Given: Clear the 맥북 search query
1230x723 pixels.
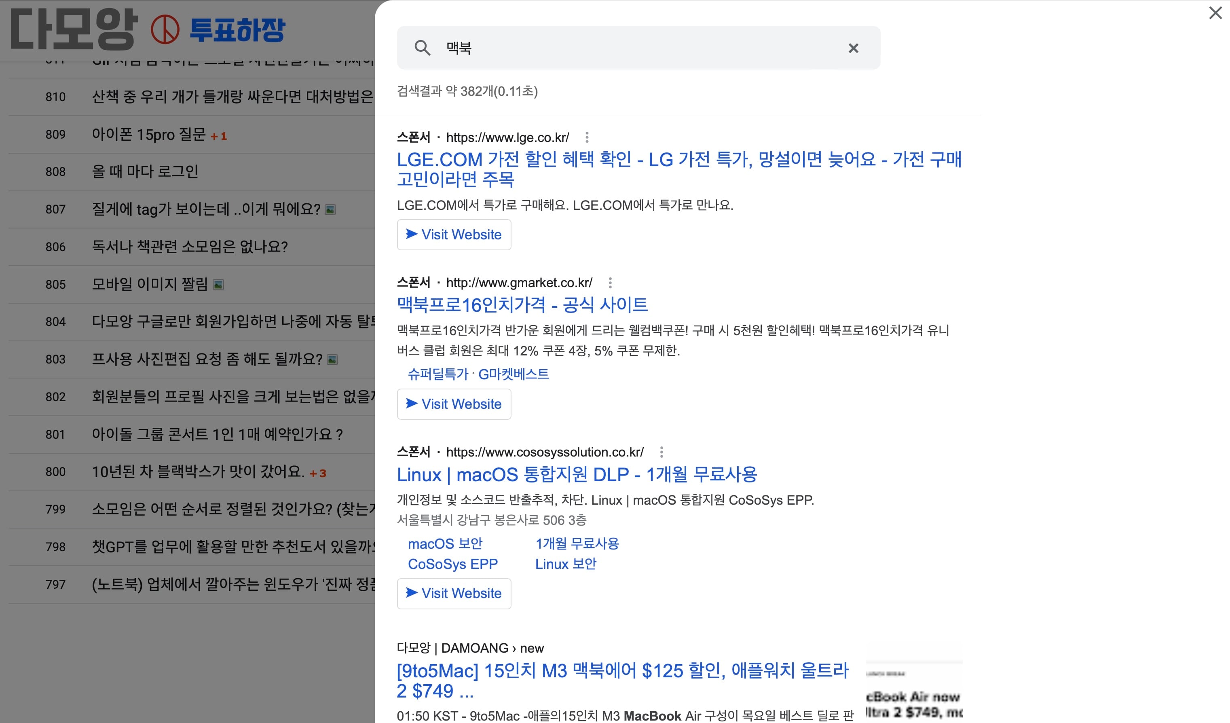Looking at the screenshot, I should [853, 48].
